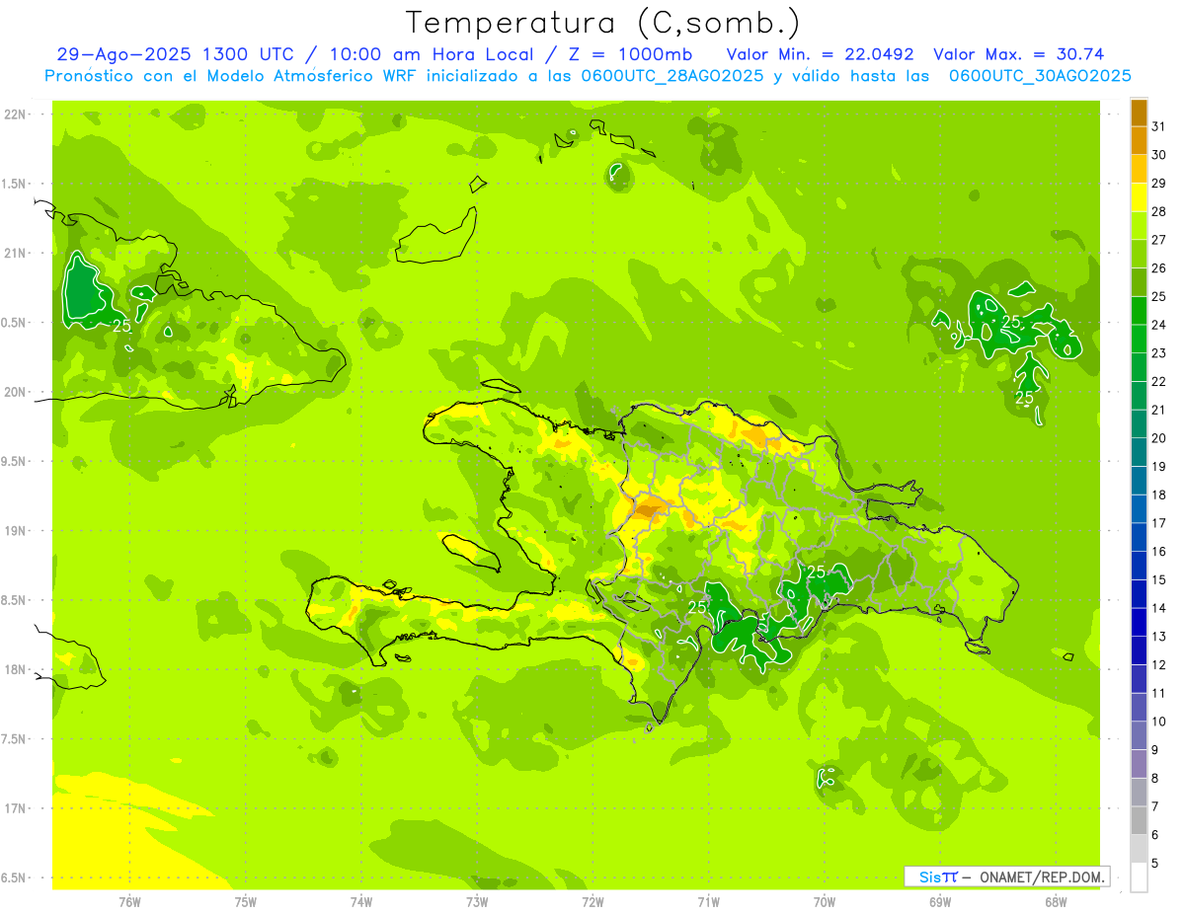Select the legend band between 12 and 13
Viewport: 1185px width, 915px height.
coord(1139,650)
